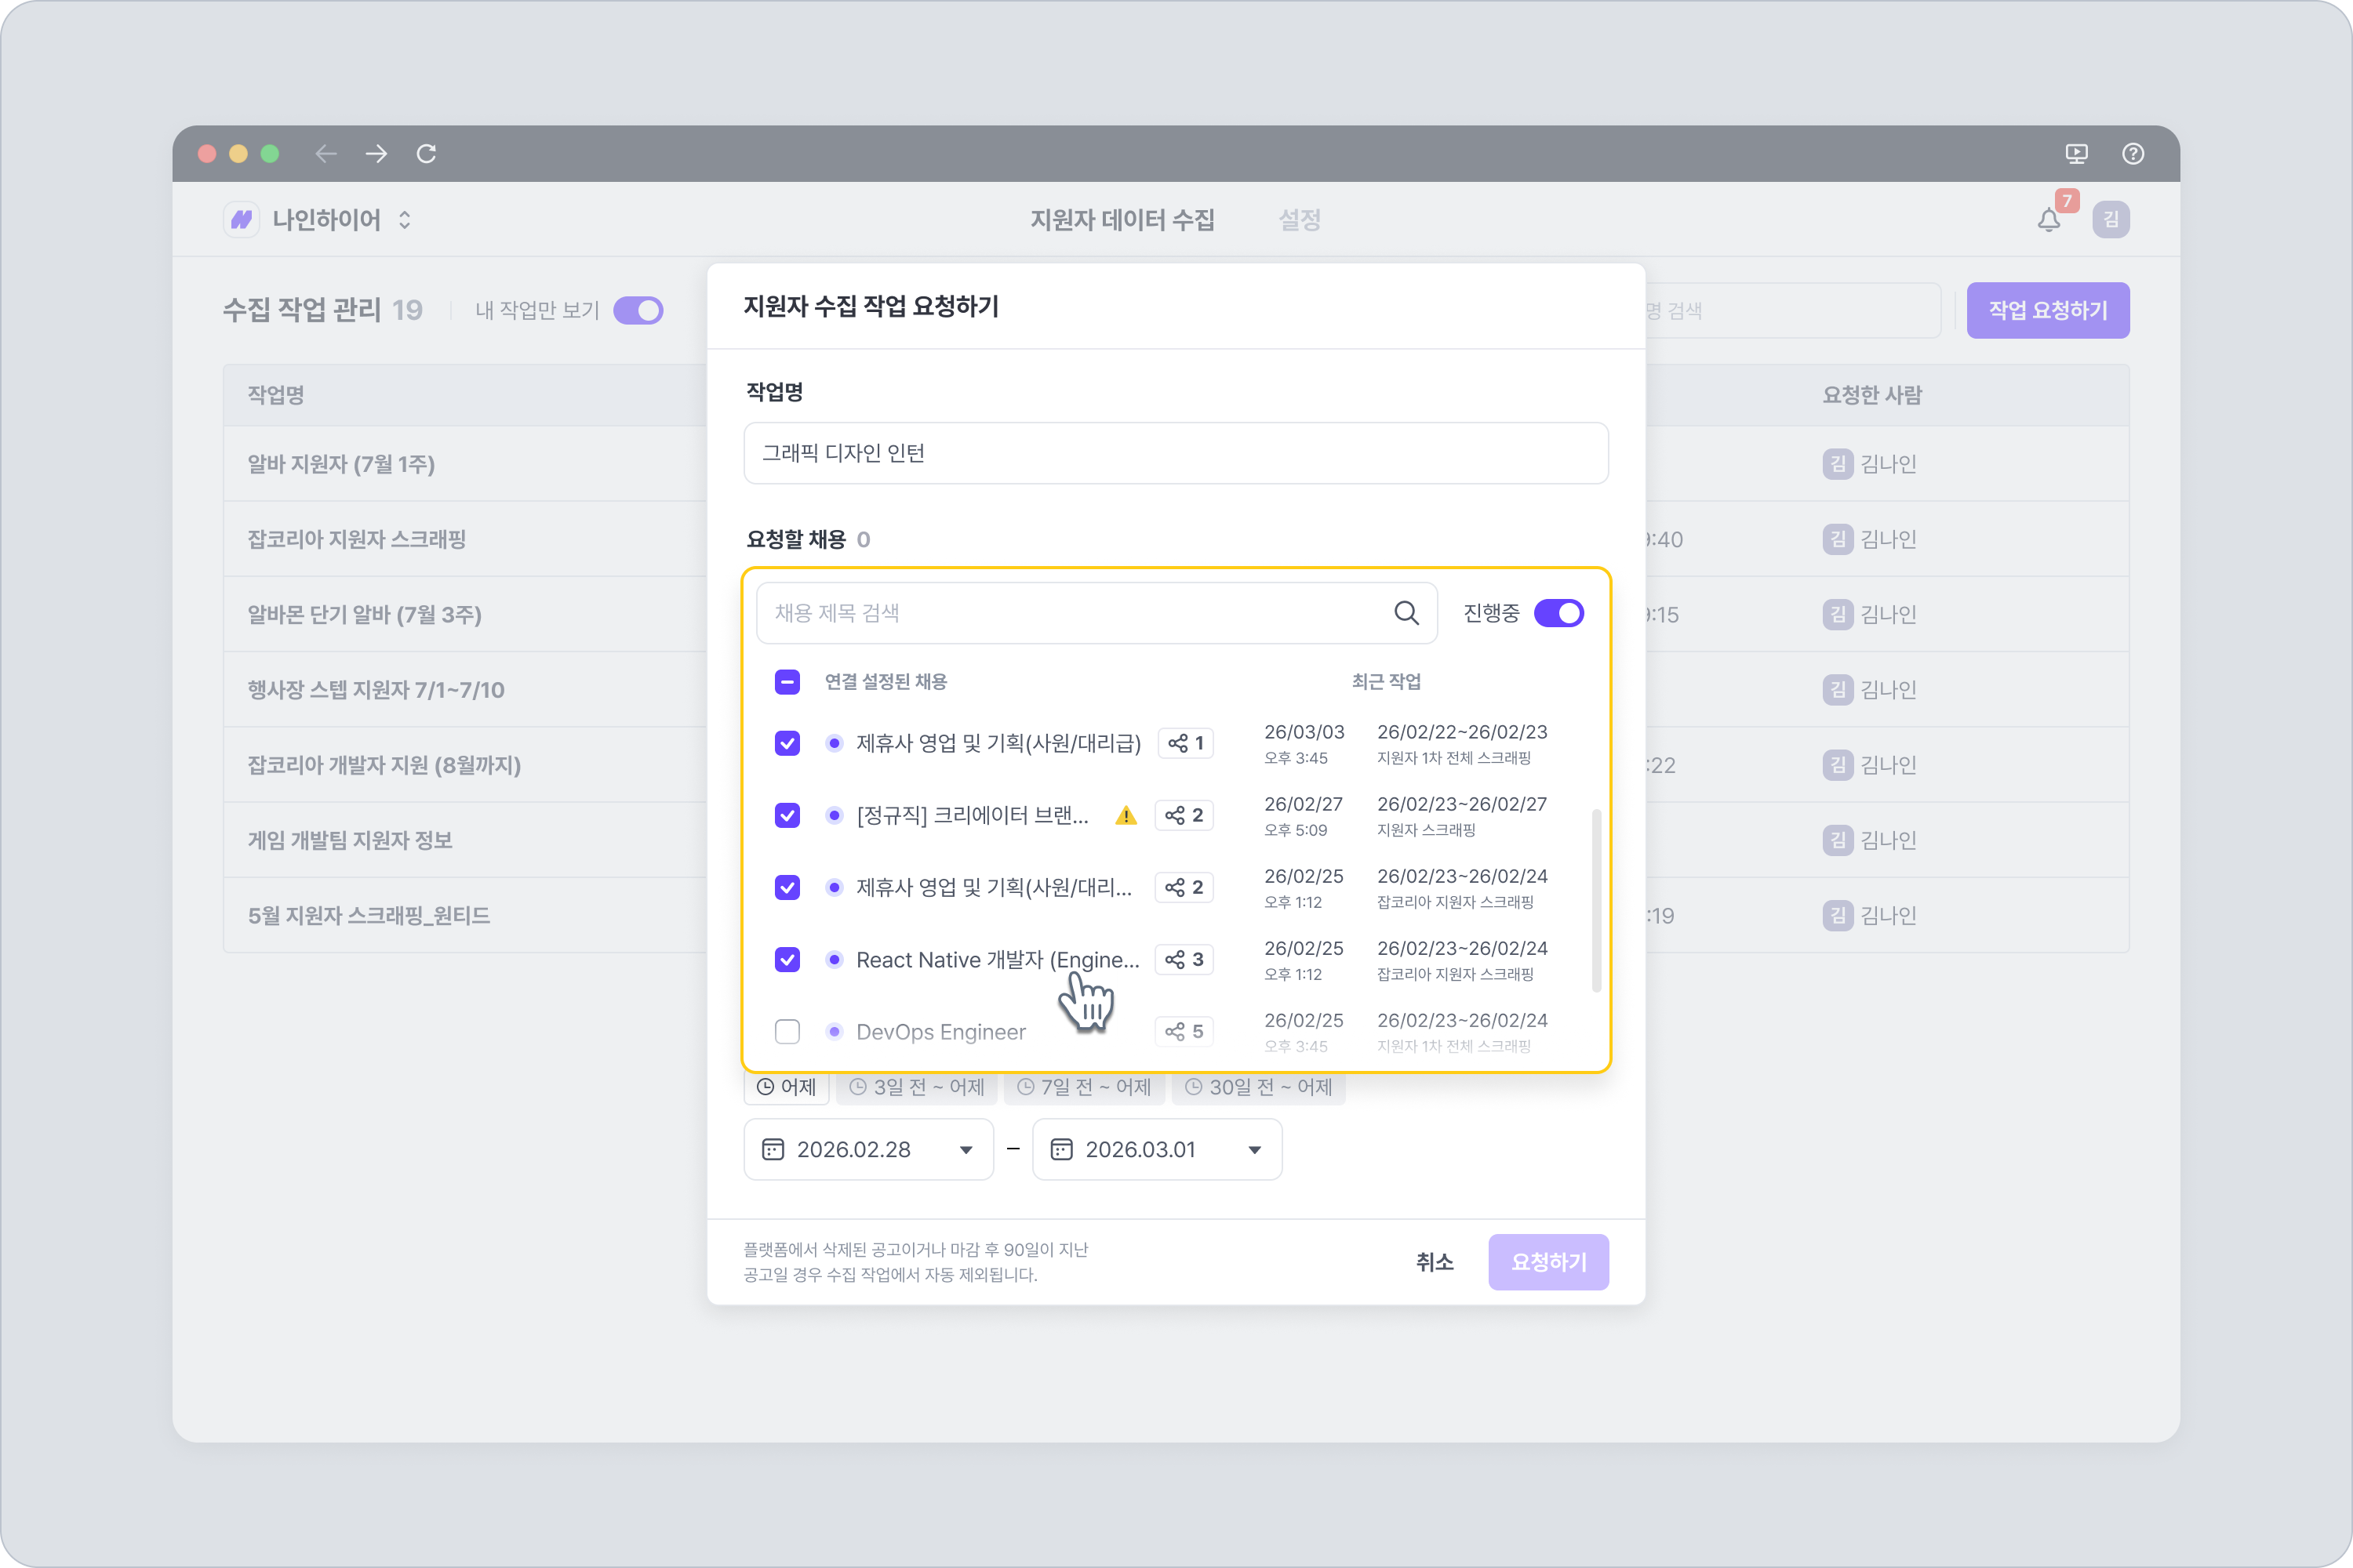The height and width of the screenshot is (1568, 2353).
Task: Click the presentation screen icon in title bar
Action: 2077,153
